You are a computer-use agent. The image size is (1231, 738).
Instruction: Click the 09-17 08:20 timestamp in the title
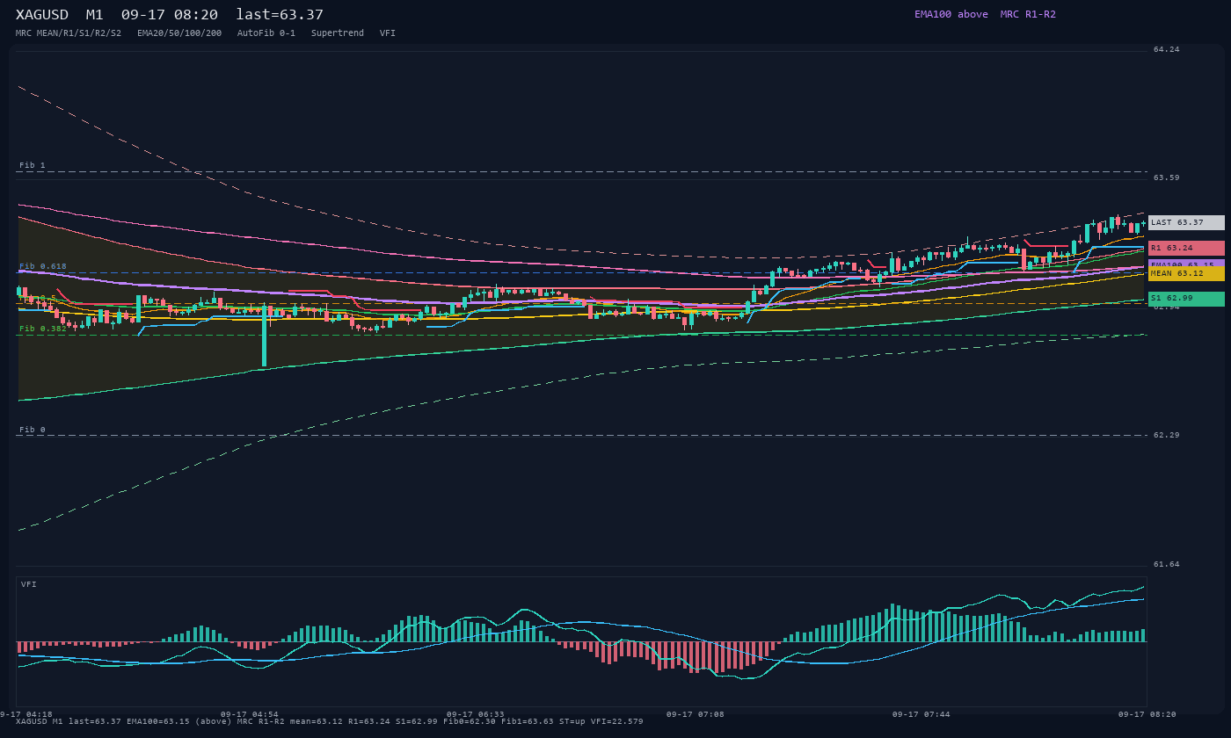click(x=170, y=15)
